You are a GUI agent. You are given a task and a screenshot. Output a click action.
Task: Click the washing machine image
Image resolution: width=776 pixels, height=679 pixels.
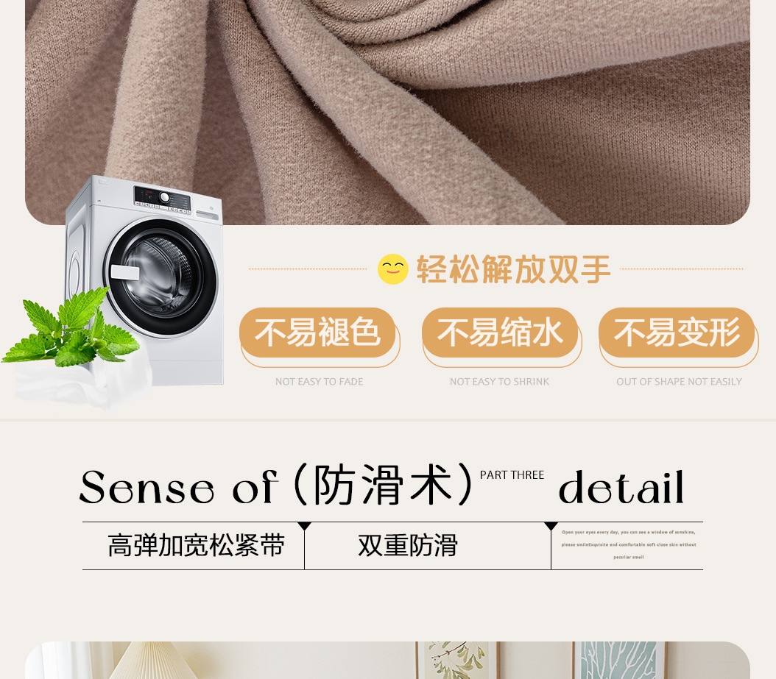click(145, 280)
